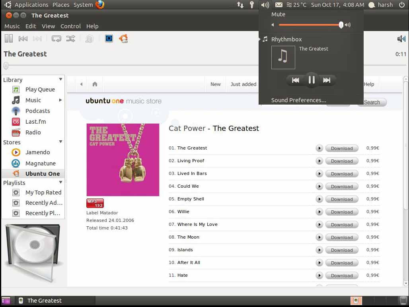Click the Ubuntu One toolbar icon
Image resolution: width=409 pixels, height=307 pixels.
(123, 39)
